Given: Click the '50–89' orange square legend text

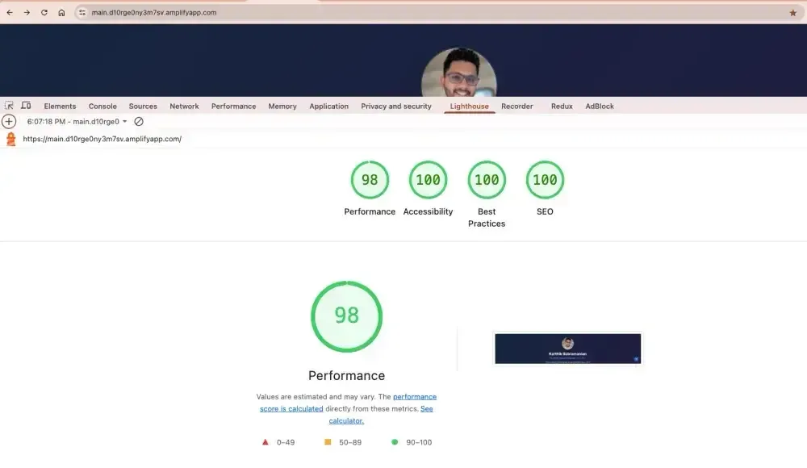Looking at the screenshot, I should (350, 442).
